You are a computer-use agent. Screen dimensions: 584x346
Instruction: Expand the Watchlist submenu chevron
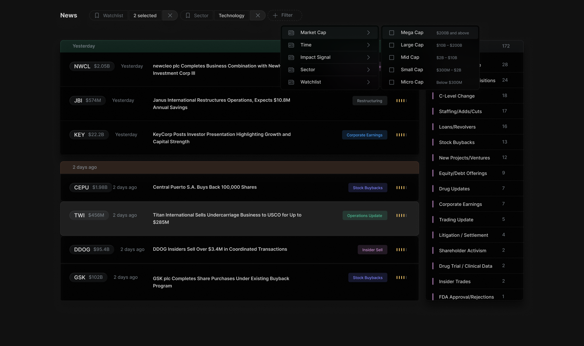368,82
